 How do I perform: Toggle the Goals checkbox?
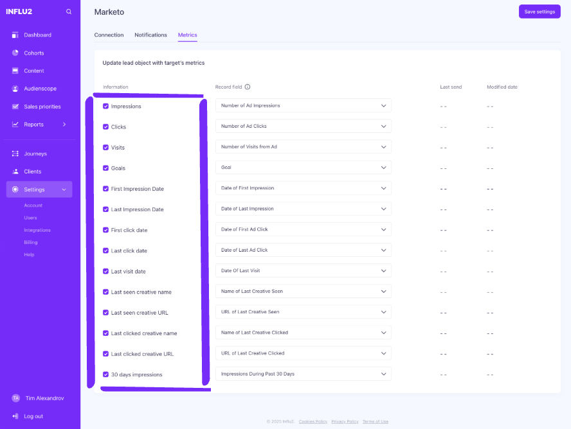tap(105, 168)
